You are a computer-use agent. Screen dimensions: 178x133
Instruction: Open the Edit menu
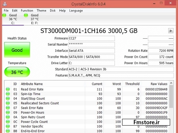(15, 11)
